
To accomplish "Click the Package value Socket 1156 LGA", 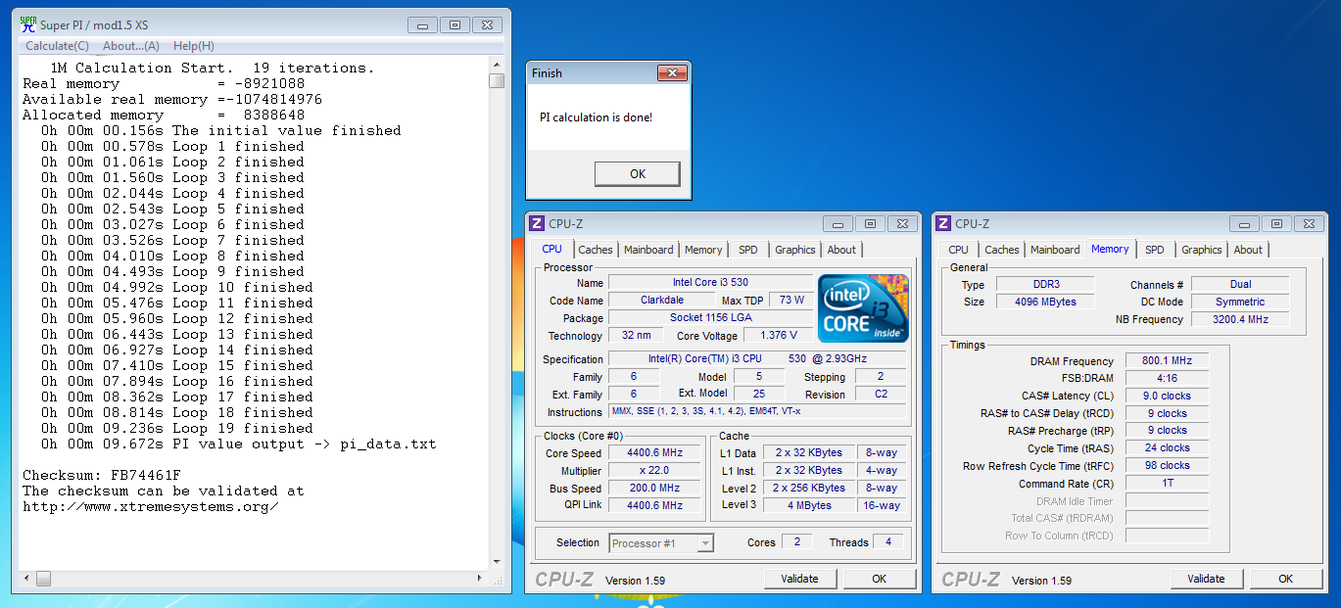I will [710, 317].
